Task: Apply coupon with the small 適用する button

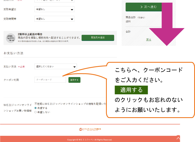Action: click(x=74, y=80)
